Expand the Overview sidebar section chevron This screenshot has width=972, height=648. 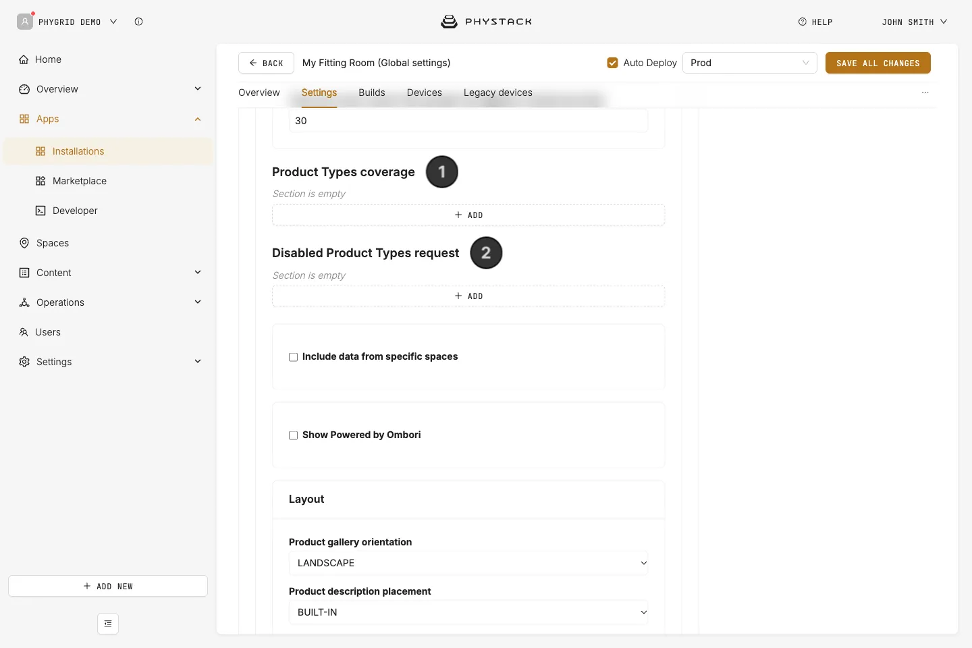click(x=198, y=88)
